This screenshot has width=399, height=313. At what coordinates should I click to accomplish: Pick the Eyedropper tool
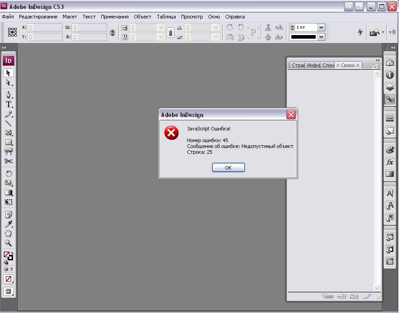point(9,224)
